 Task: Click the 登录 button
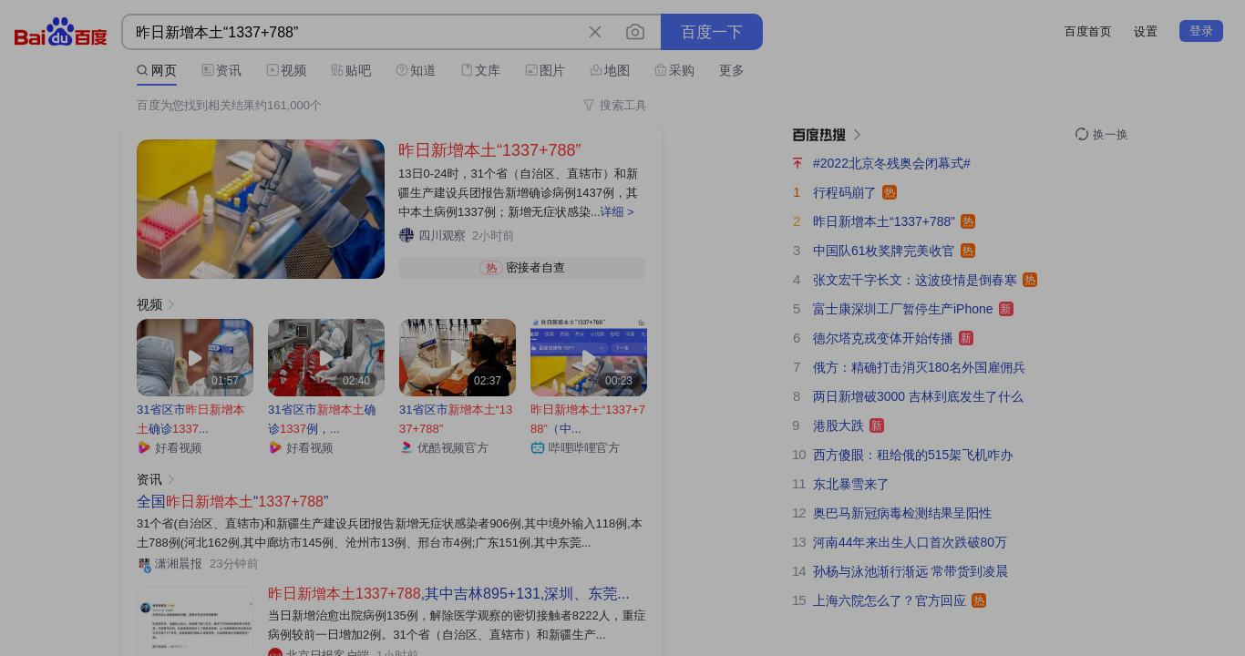pyautogui.click(x=1201, y=31)
